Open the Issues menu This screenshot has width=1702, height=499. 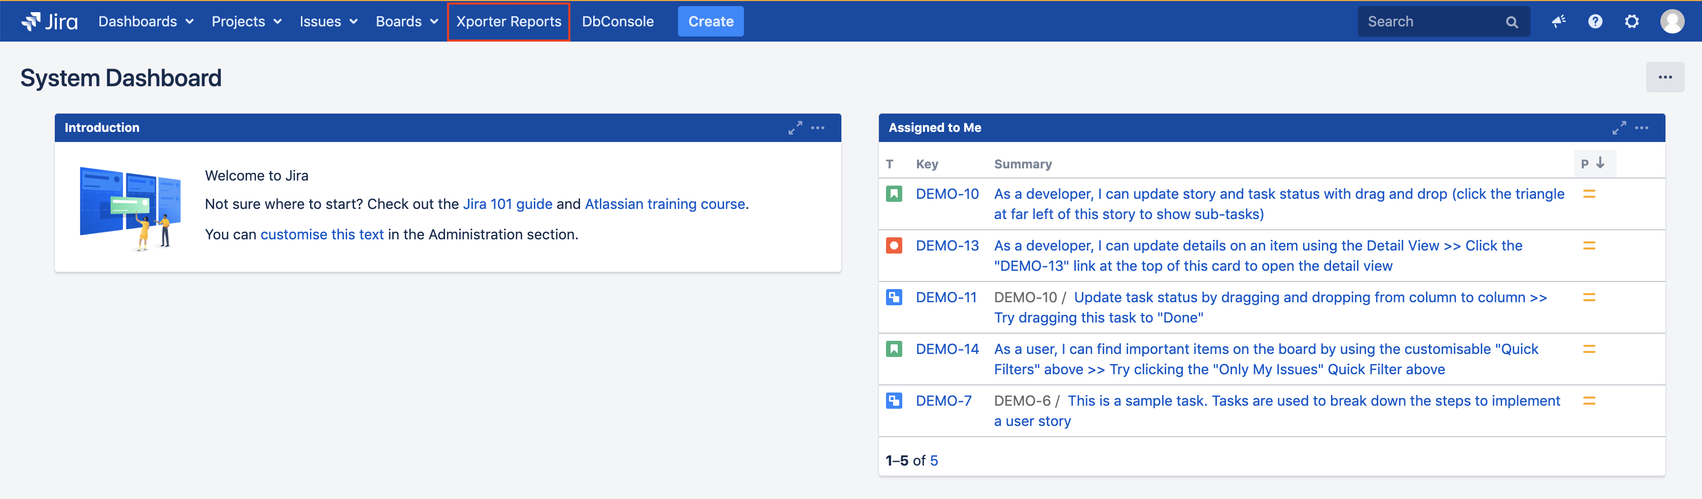click(328, 22)
